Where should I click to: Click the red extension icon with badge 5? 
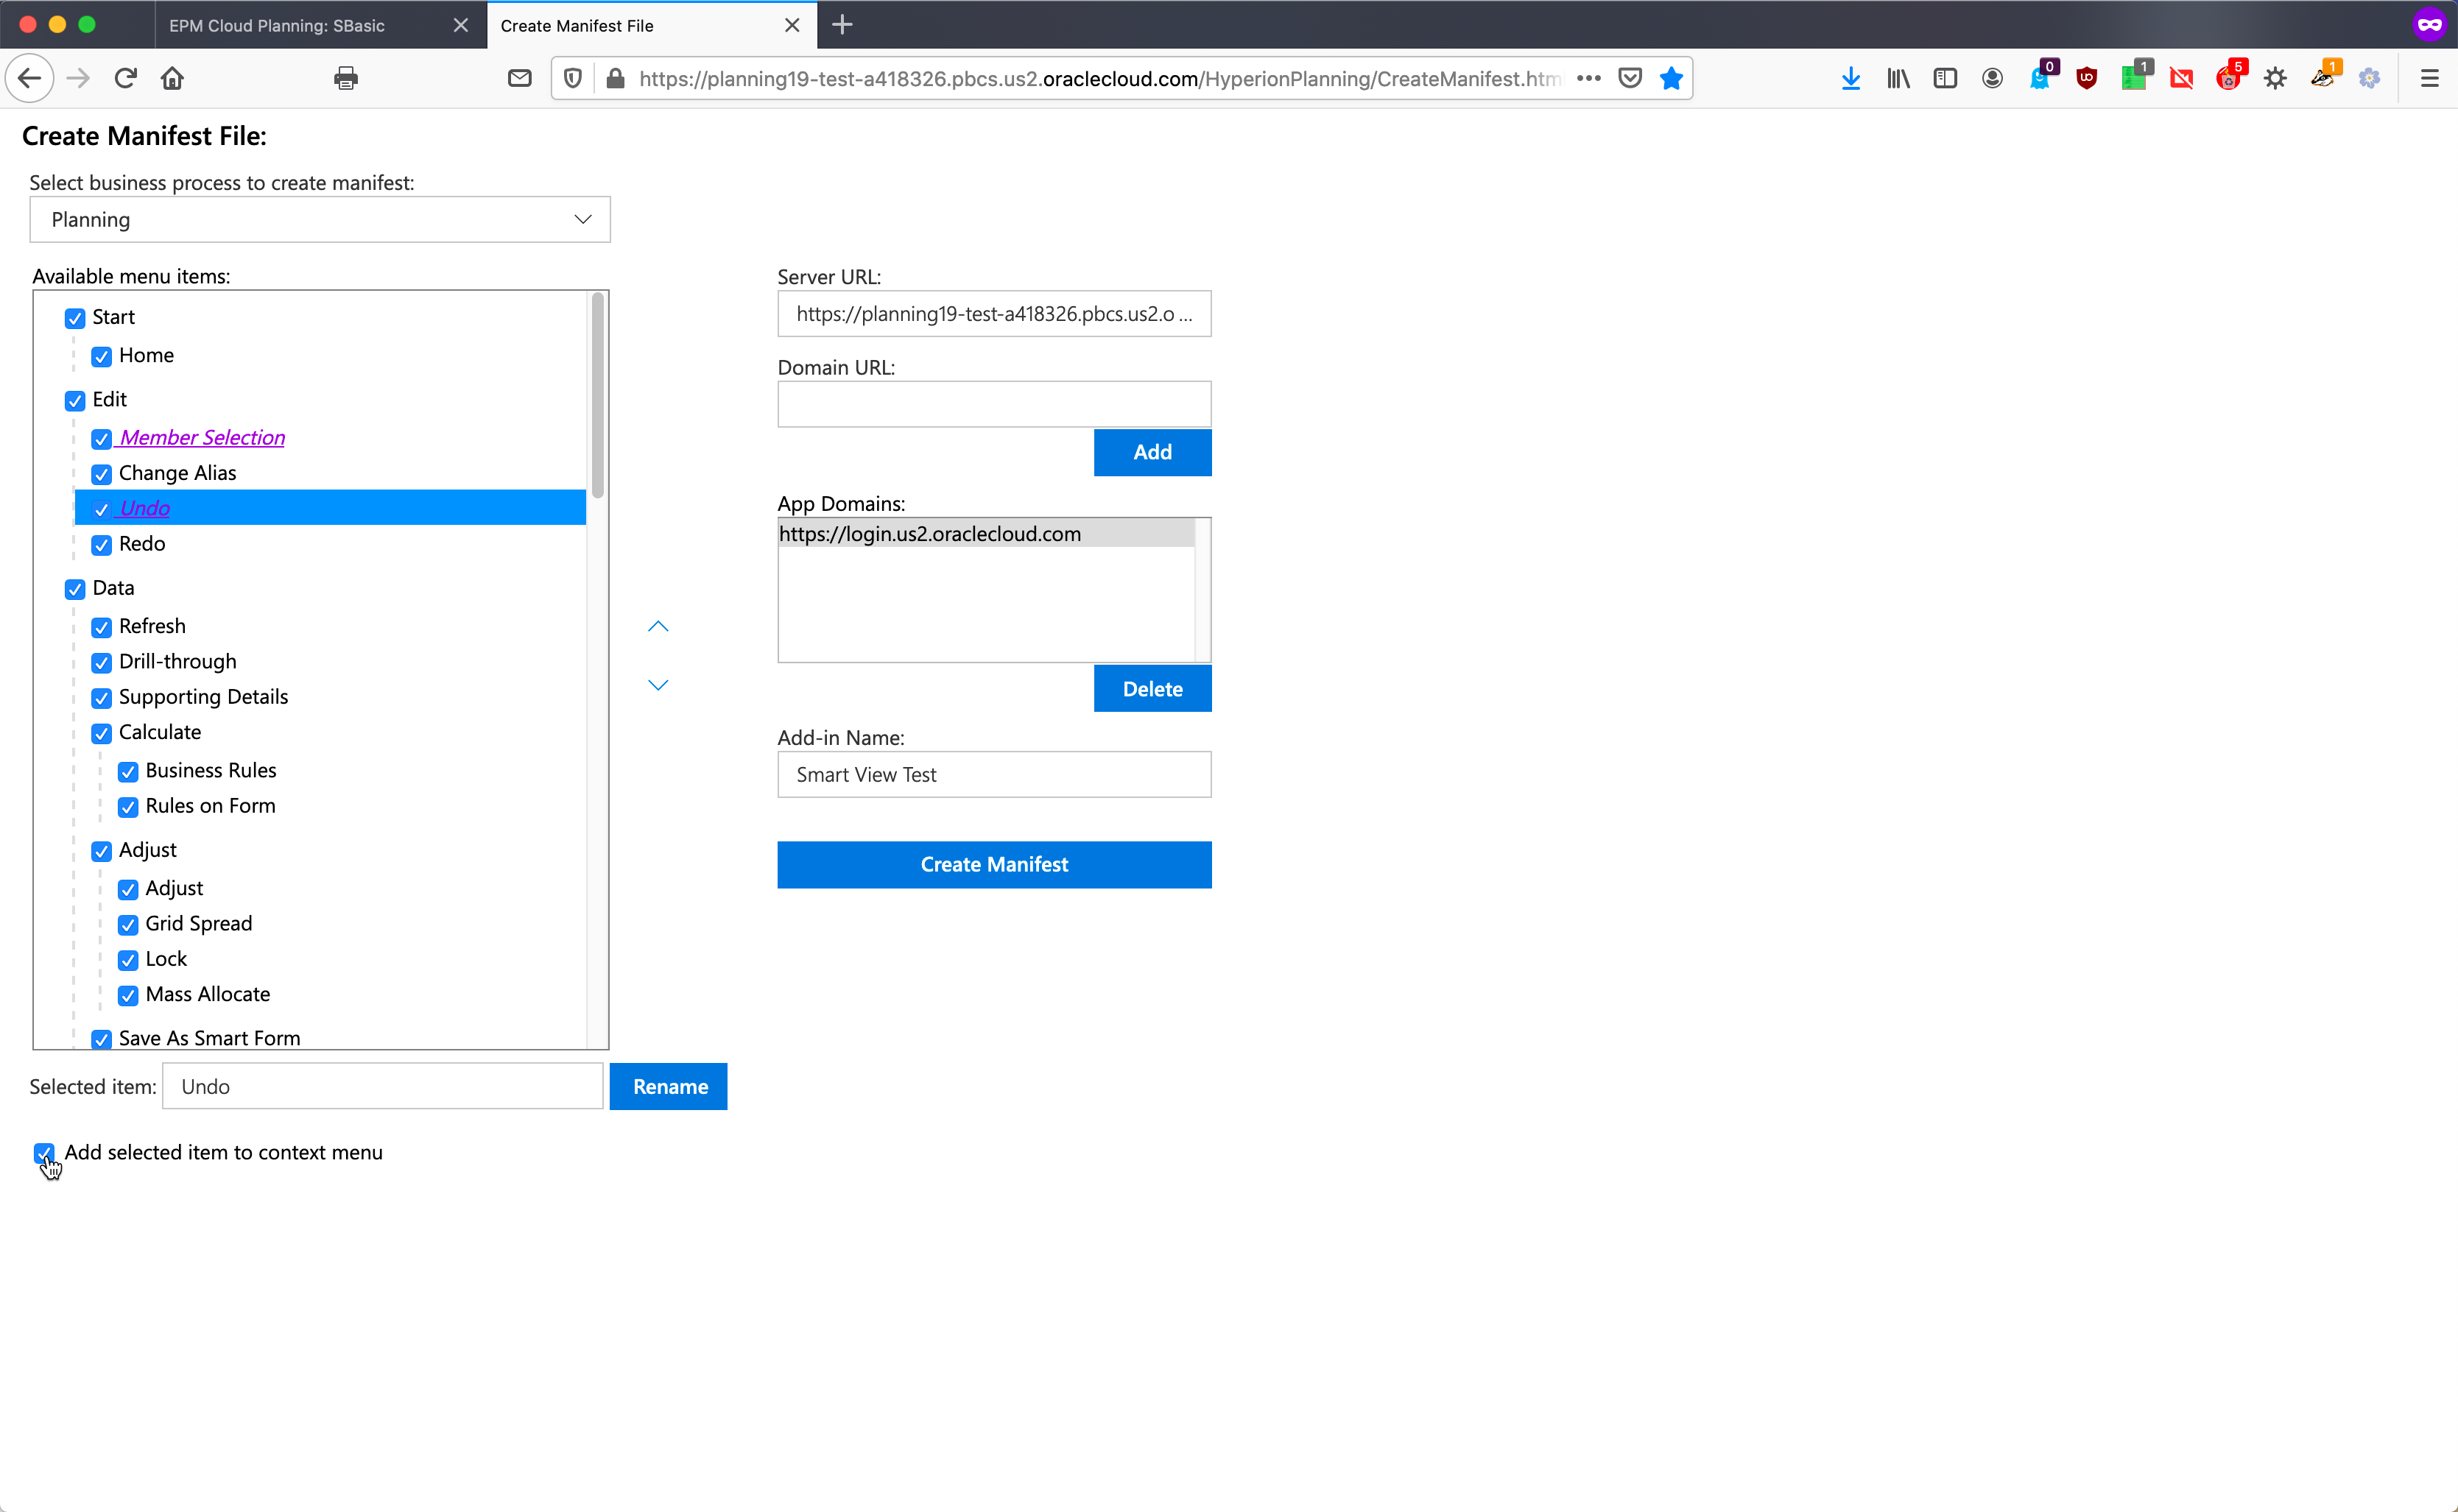tap(2229, 76)
